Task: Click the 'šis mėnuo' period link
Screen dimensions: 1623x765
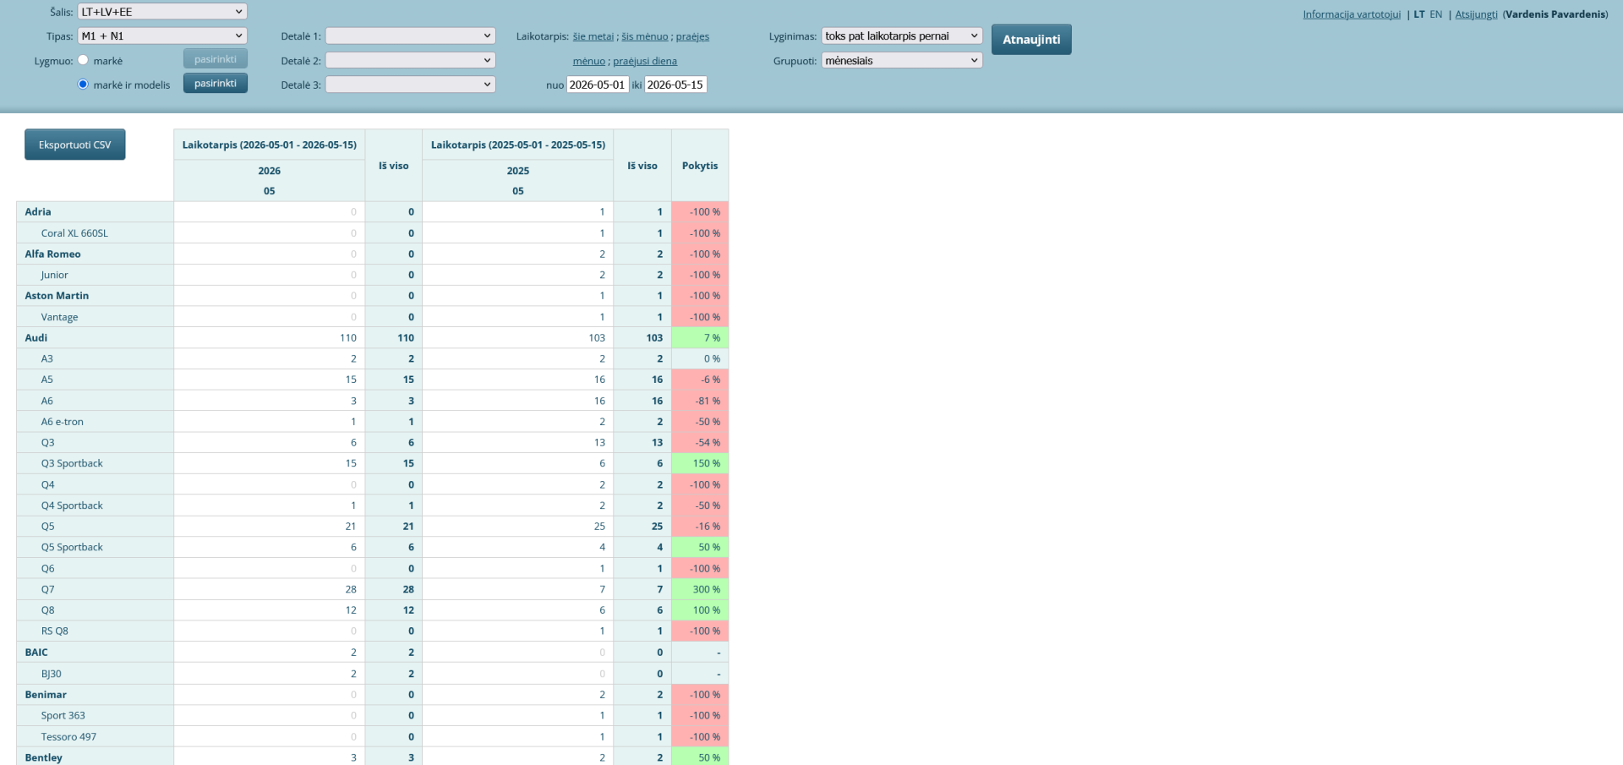Action: point(645,36)
